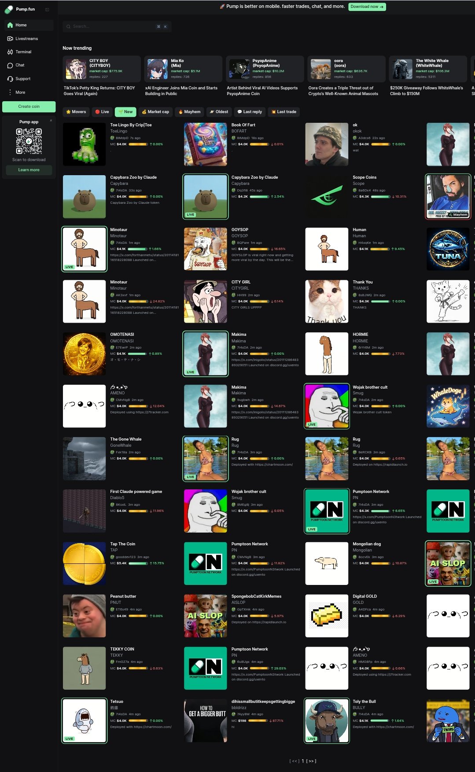This screenshot has height=772, width=475.
Task: Select the Movers filter tab
Action: 76,112
